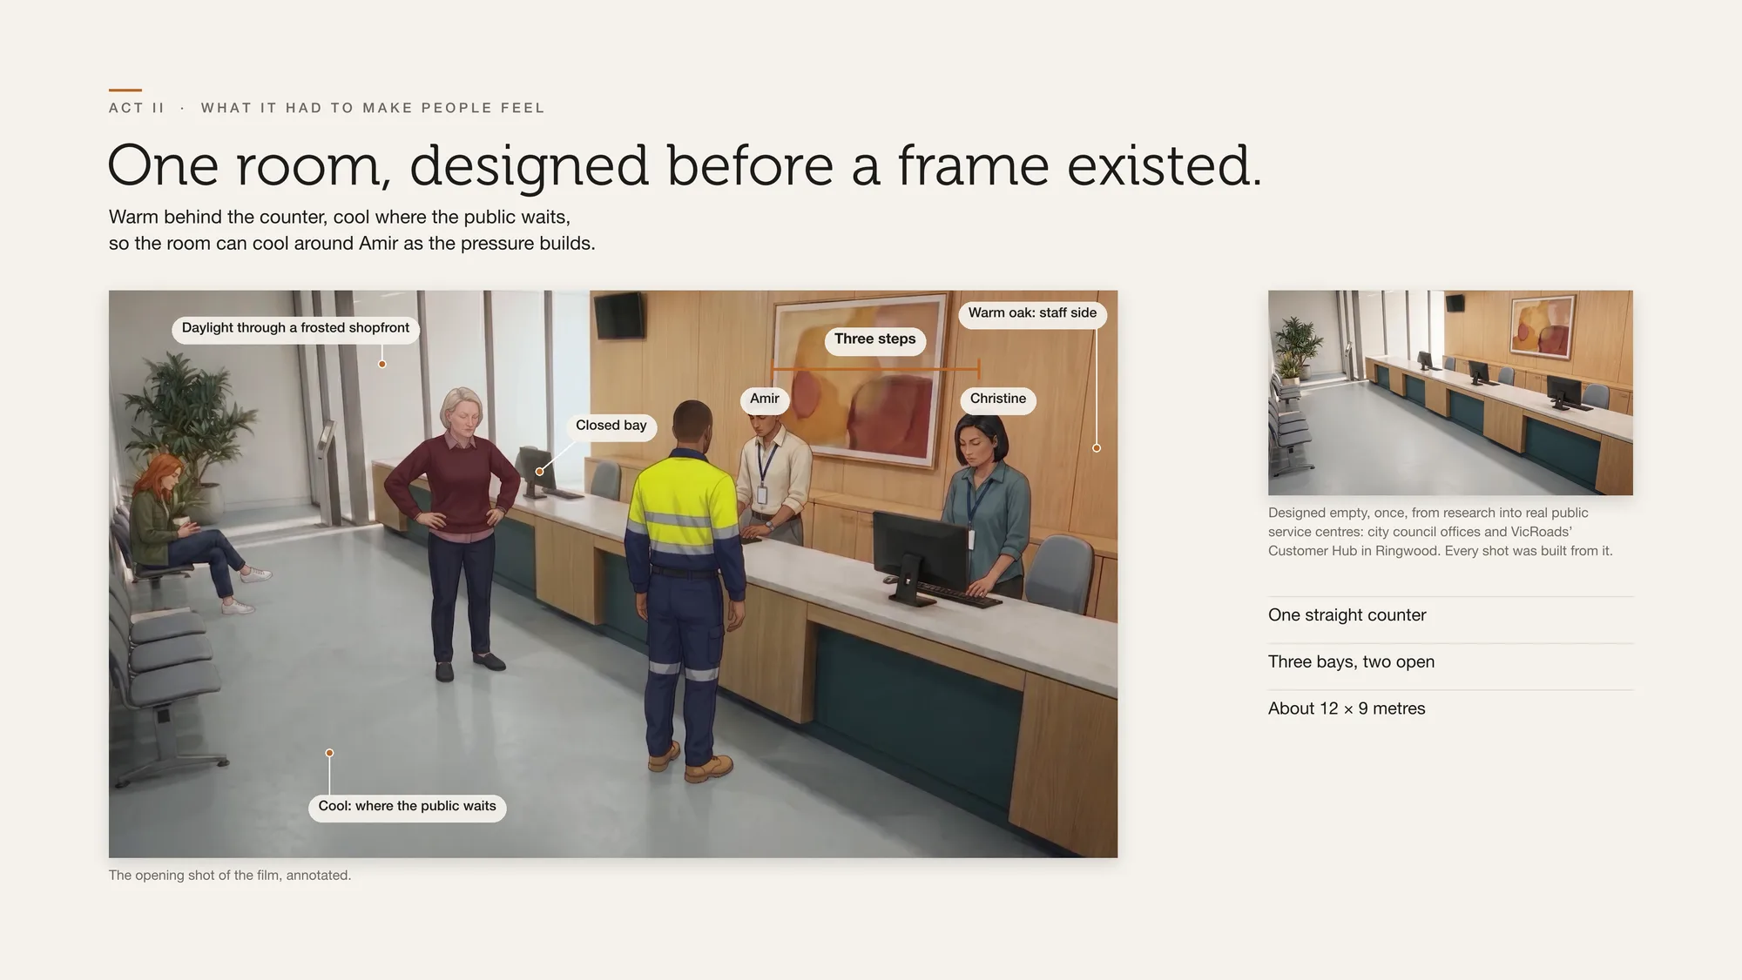
Task: Select the 'Closed bay' annotation label
Action: (x=611, y=426)
